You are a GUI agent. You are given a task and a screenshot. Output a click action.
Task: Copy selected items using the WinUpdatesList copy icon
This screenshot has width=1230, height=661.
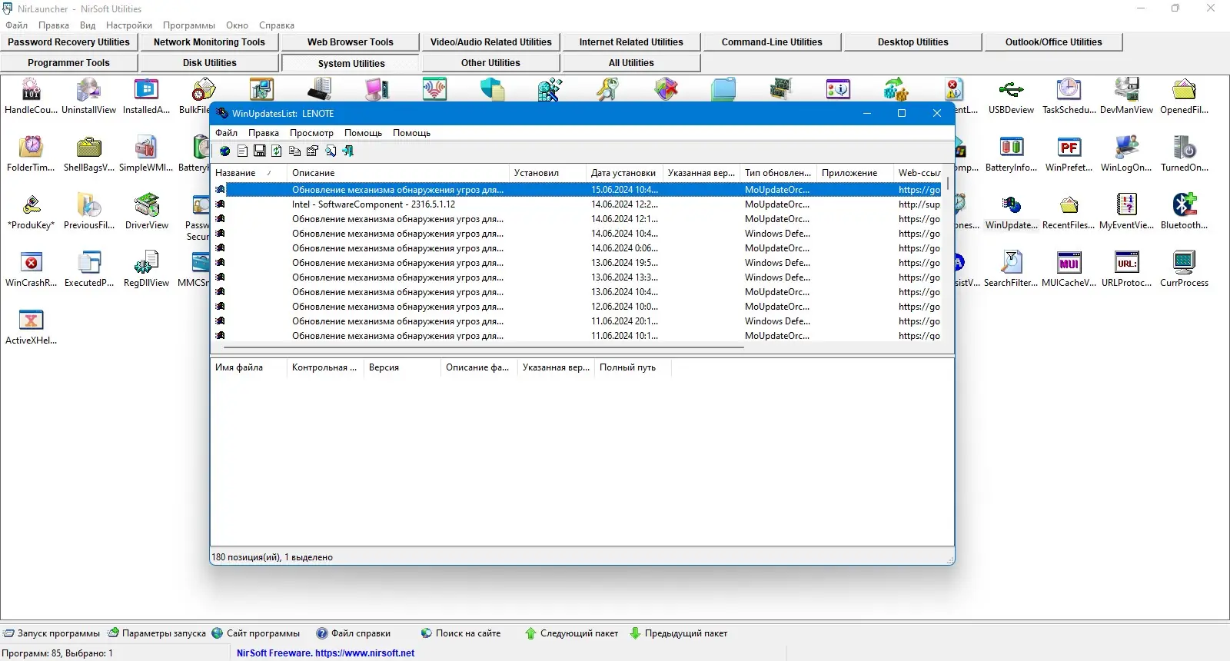[294, 151]
